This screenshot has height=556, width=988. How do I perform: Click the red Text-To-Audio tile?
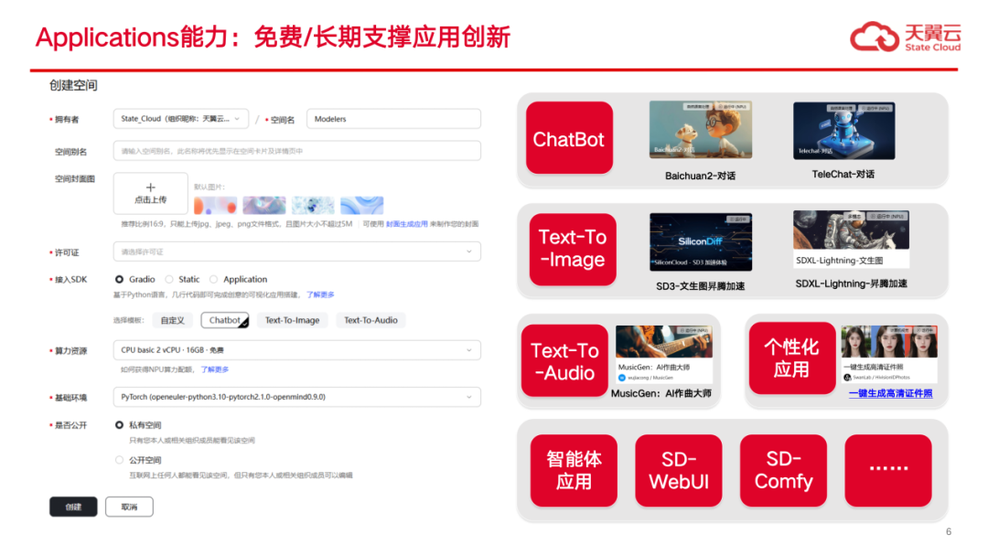point(564,361)
